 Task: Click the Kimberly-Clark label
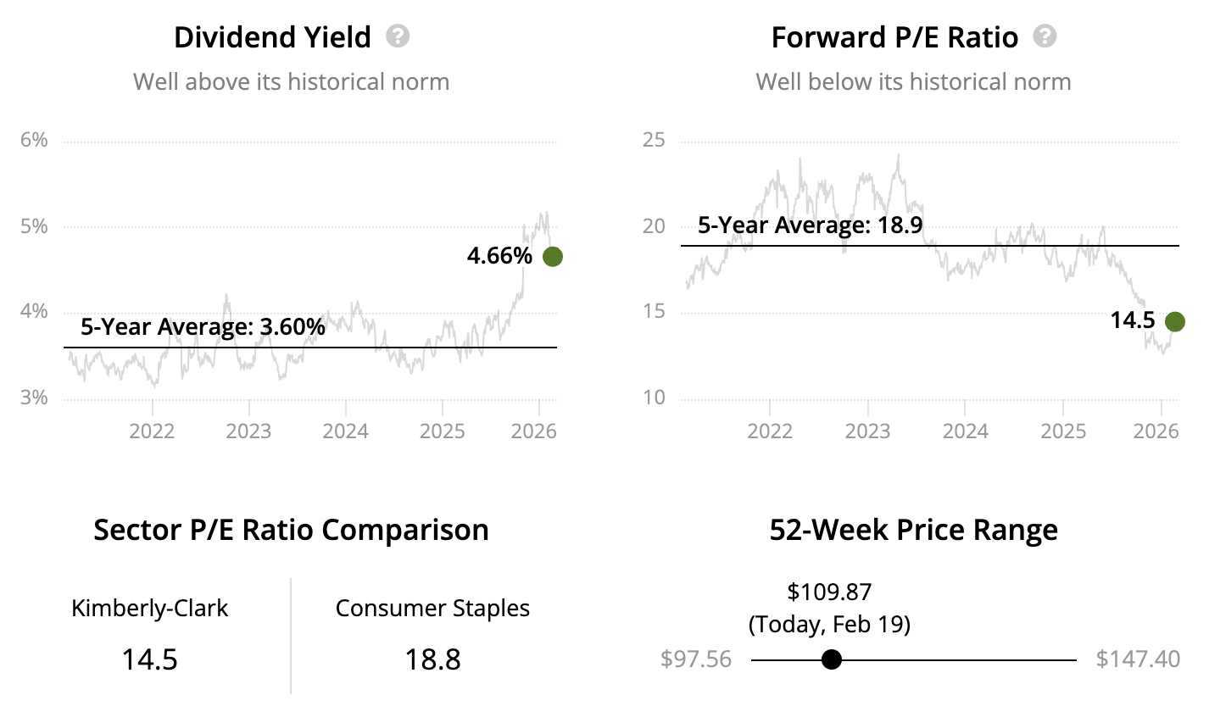click(149, 608)
